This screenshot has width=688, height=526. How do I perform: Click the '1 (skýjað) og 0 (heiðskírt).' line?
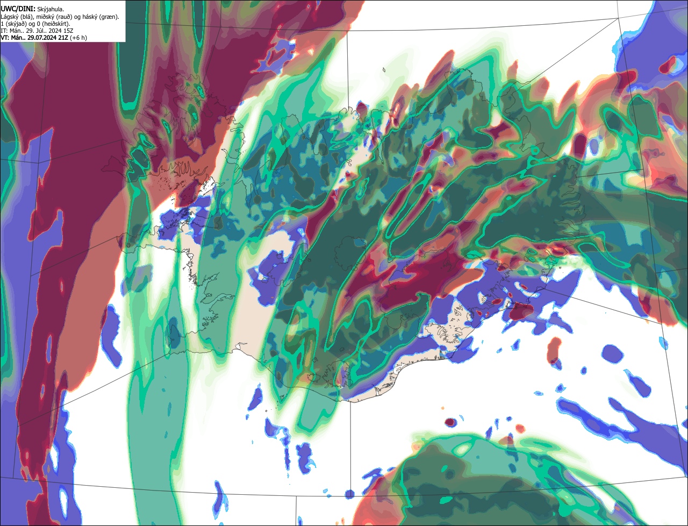[x=35, y=24]
